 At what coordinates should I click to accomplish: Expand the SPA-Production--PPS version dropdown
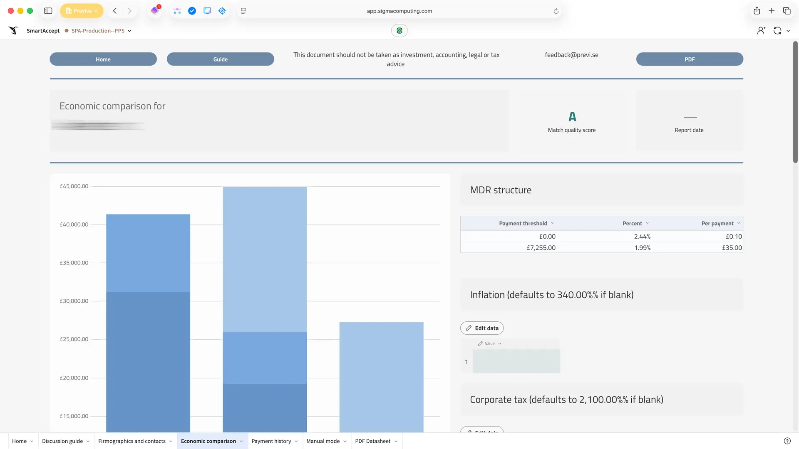pyautogui.click(x=129, y=31)
